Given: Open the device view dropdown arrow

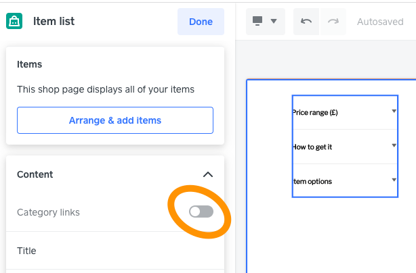Looking at the screenshot, I should coord(274,22).
